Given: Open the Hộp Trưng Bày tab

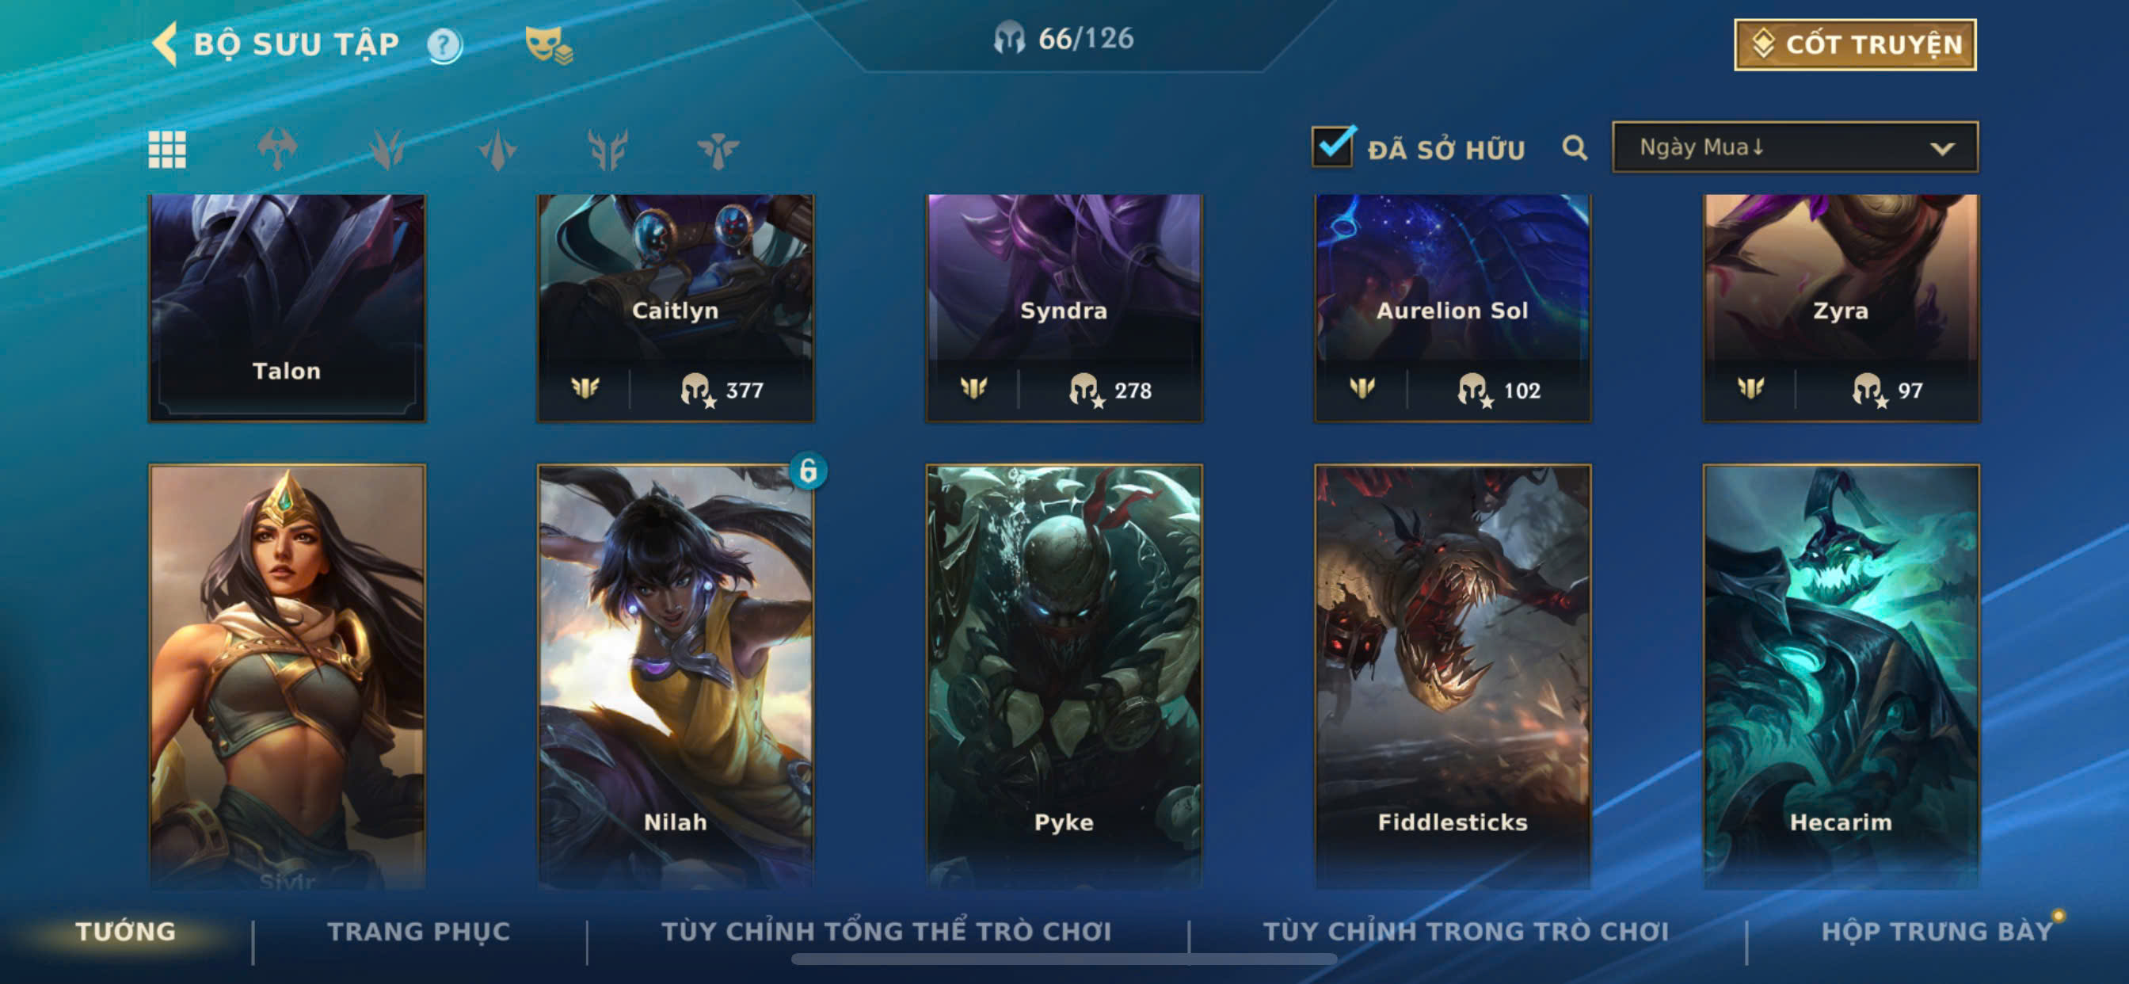Looking at the screenshot, I should [x=1937, y=931].
